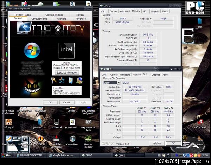211x165 pixels.
Task: Click the language EN indicator in tray
Action: (x=159, y=155)
